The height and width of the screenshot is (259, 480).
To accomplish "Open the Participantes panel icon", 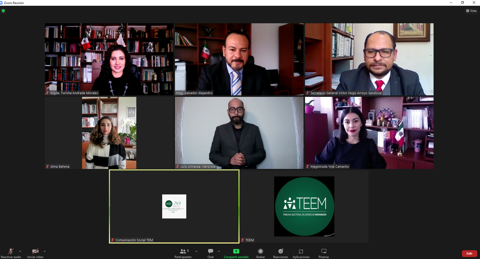I will (183, 251).
